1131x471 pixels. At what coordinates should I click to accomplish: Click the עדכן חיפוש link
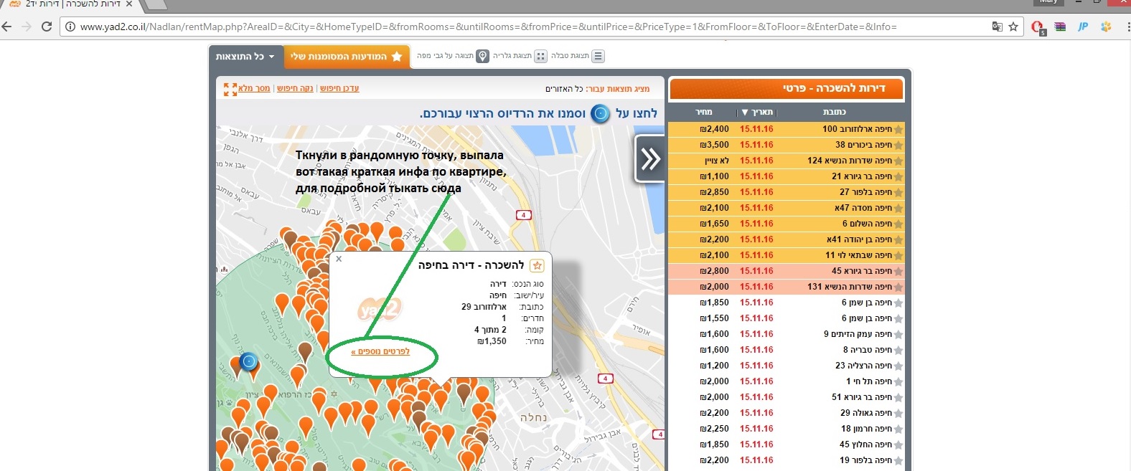click(339, 88)
